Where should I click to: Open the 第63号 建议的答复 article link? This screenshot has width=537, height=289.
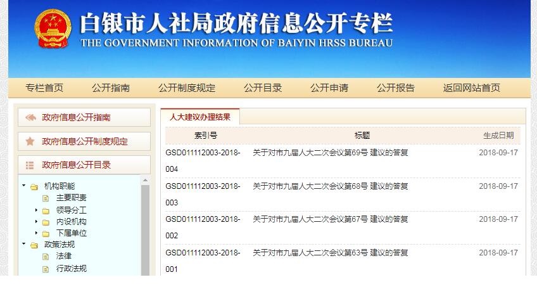330,252
